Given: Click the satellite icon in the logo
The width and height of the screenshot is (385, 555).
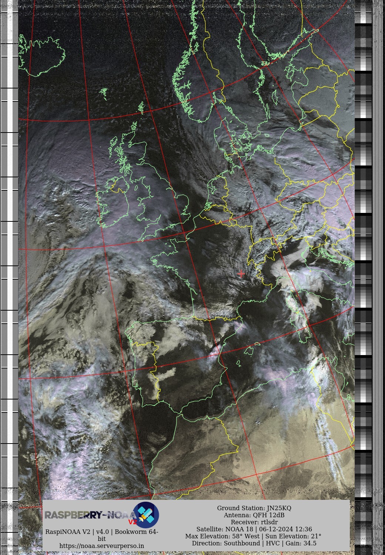Looking at the screenshot, I should point(146,514).
